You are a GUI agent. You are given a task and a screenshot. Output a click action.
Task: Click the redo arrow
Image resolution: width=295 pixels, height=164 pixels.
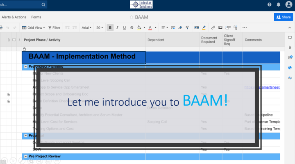(15, 28)
